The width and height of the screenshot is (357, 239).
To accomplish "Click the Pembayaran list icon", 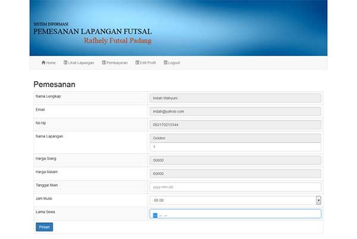I will [104, 63].
